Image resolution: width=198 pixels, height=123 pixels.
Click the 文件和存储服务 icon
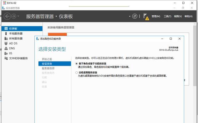pyautogui.click(x=6, y=58)
